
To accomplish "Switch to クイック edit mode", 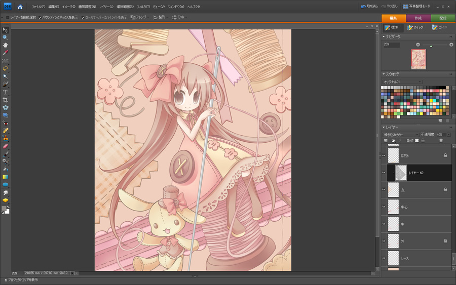I will coord(415,28).
